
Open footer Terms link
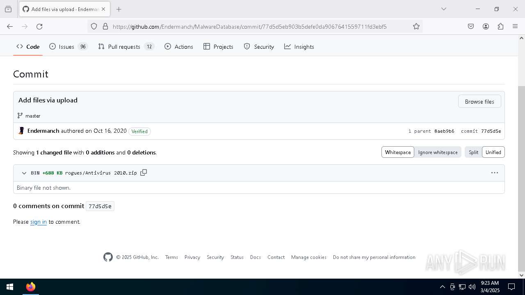171,257
